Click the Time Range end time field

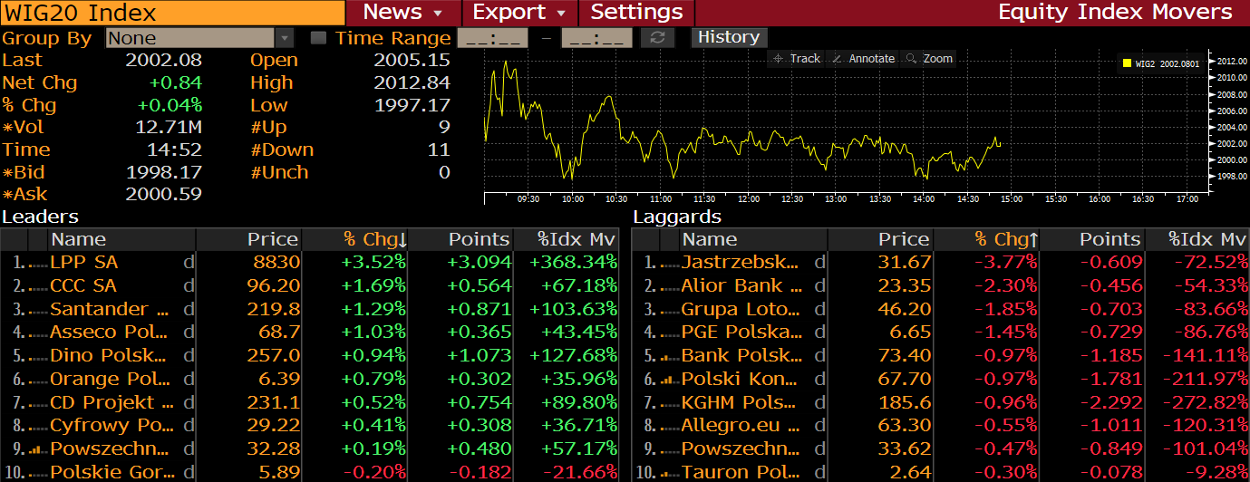596,38
